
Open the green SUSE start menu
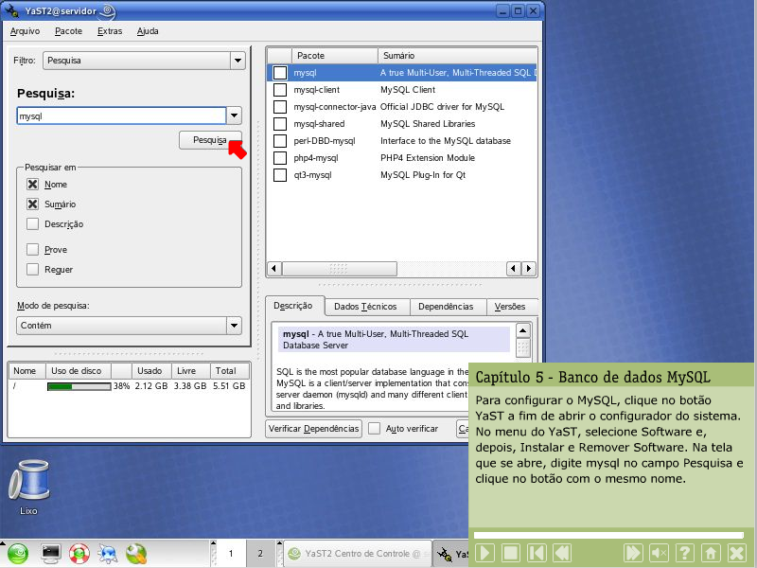tap(18, 553)
